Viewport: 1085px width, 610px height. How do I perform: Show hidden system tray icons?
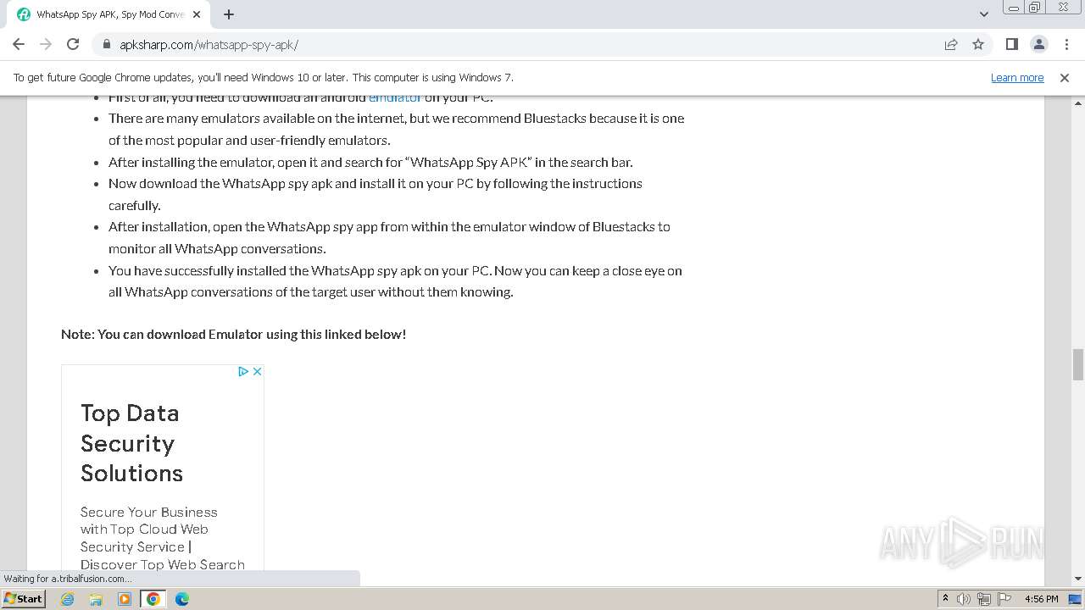(945, 598)
